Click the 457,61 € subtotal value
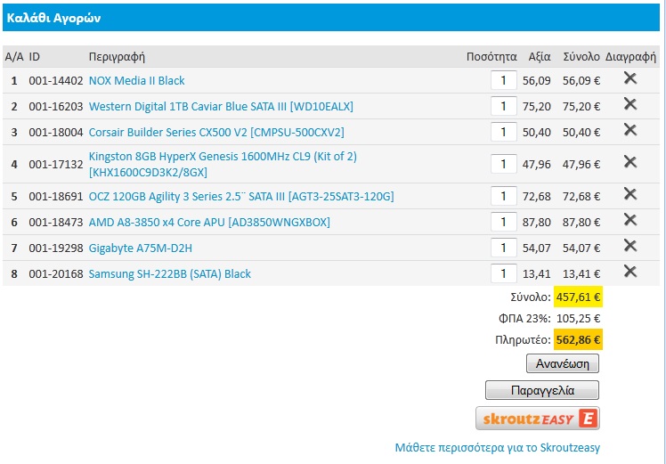 tap(578, 297)
